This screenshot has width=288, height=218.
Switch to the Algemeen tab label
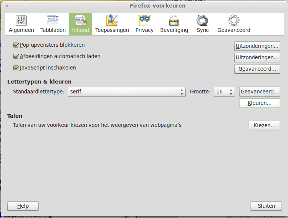point(21,30)
